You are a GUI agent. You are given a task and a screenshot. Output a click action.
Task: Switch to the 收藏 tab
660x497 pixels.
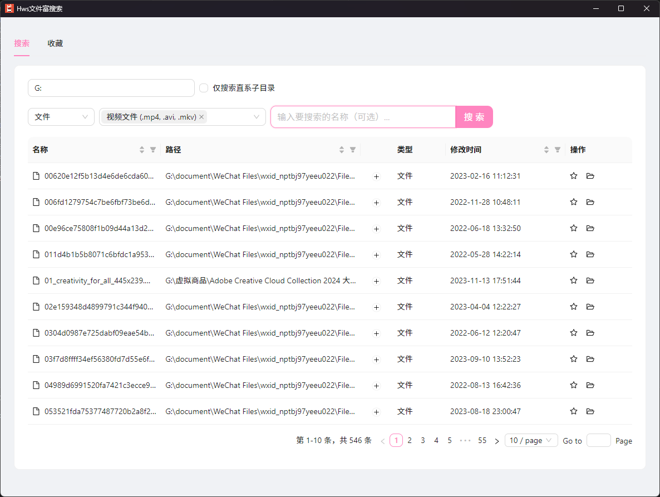[55, 43]
